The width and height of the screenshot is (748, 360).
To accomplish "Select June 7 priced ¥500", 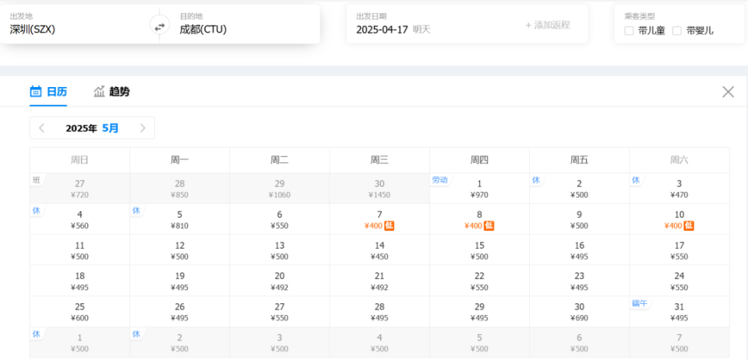I will coord(679,342).
